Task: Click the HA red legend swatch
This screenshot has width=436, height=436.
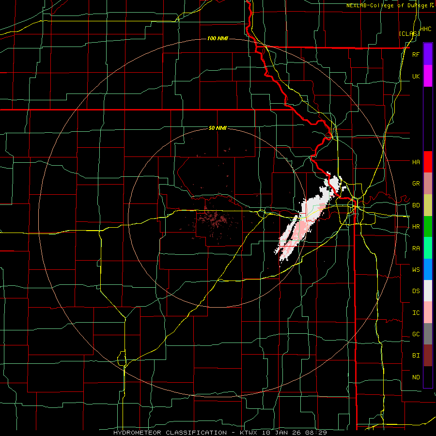Action: 428,162
